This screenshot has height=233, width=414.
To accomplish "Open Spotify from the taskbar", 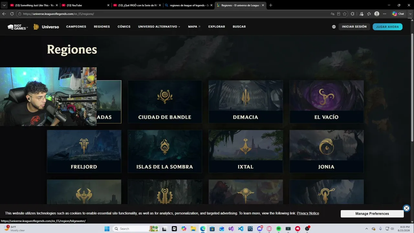I will [278, 229].
